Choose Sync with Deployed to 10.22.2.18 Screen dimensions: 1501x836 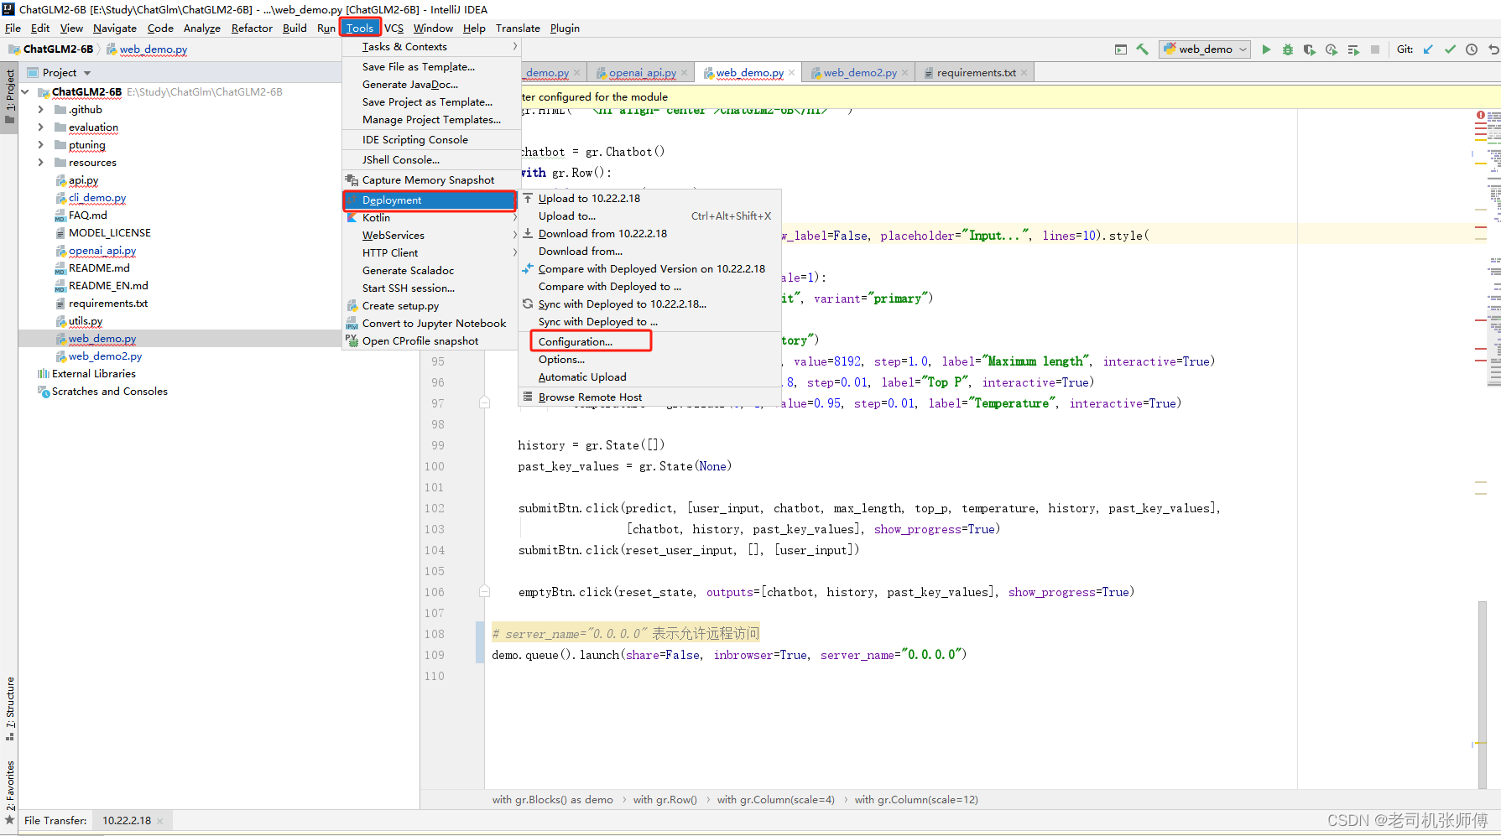(x=622, y=304)
